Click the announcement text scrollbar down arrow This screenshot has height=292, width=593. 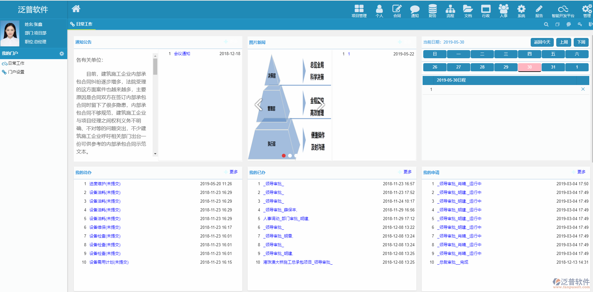155,154
